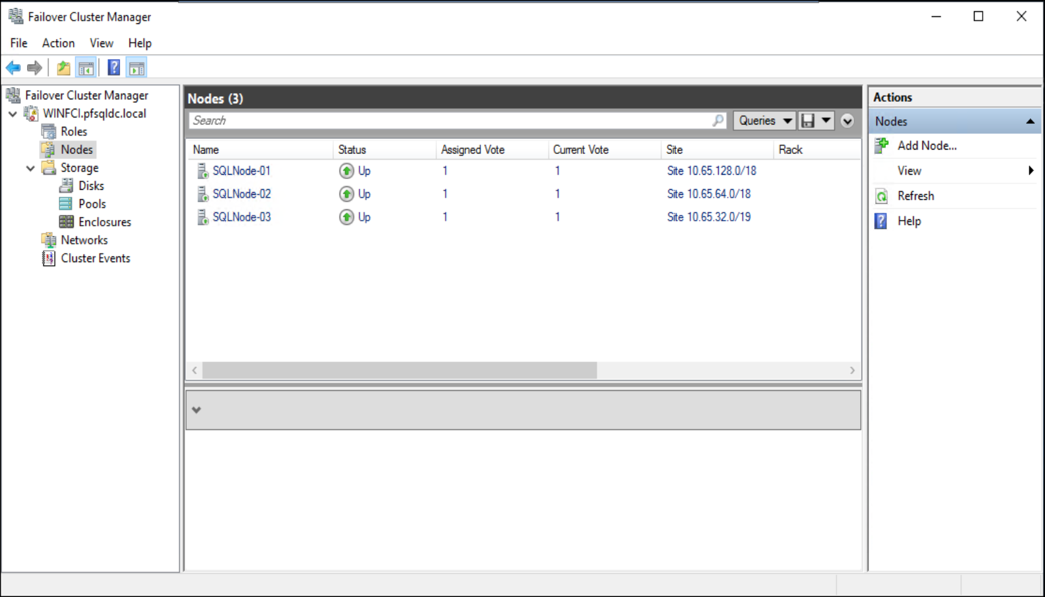1045x597 pixels.
Task: Click the Pools tree icon
Action: click(x=66, y=204)
